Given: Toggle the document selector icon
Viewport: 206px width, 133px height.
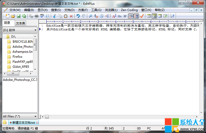Looking at the screenshot, I should point(154,16).
